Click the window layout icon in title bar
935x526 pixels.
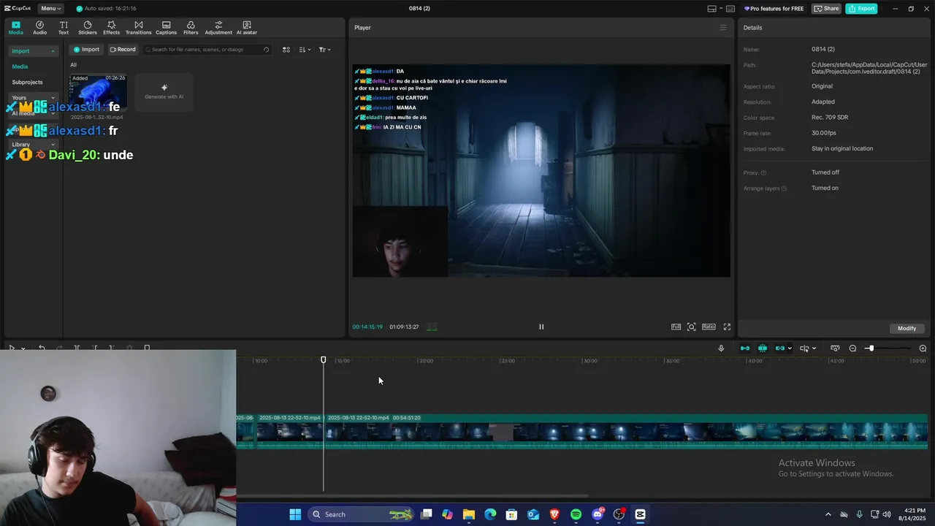click(x=711, y=9)
